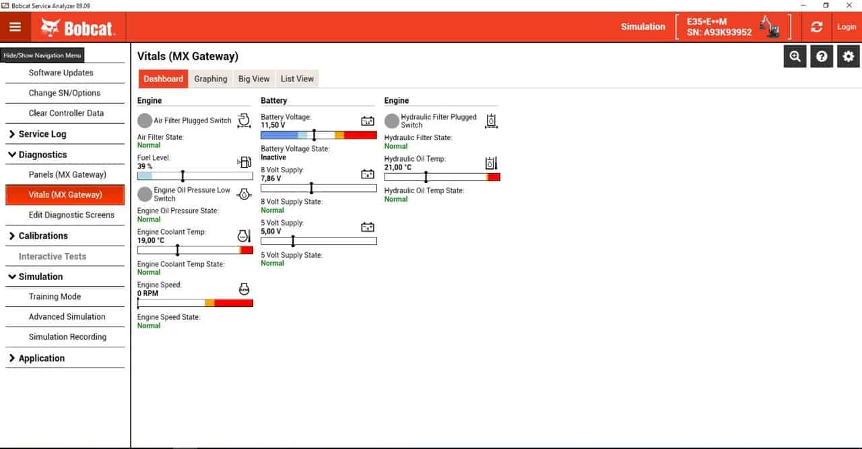Click the 7,86 V supply value
Image resolution: width=862 pixels, height=449 pixels.
(x=271, y=178)
